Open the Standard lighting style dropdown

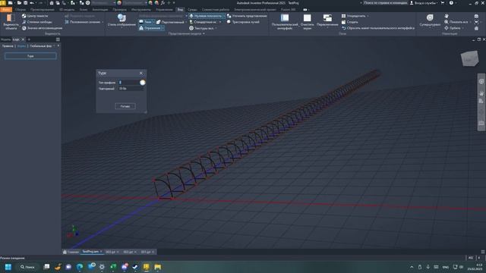point(206,22)
